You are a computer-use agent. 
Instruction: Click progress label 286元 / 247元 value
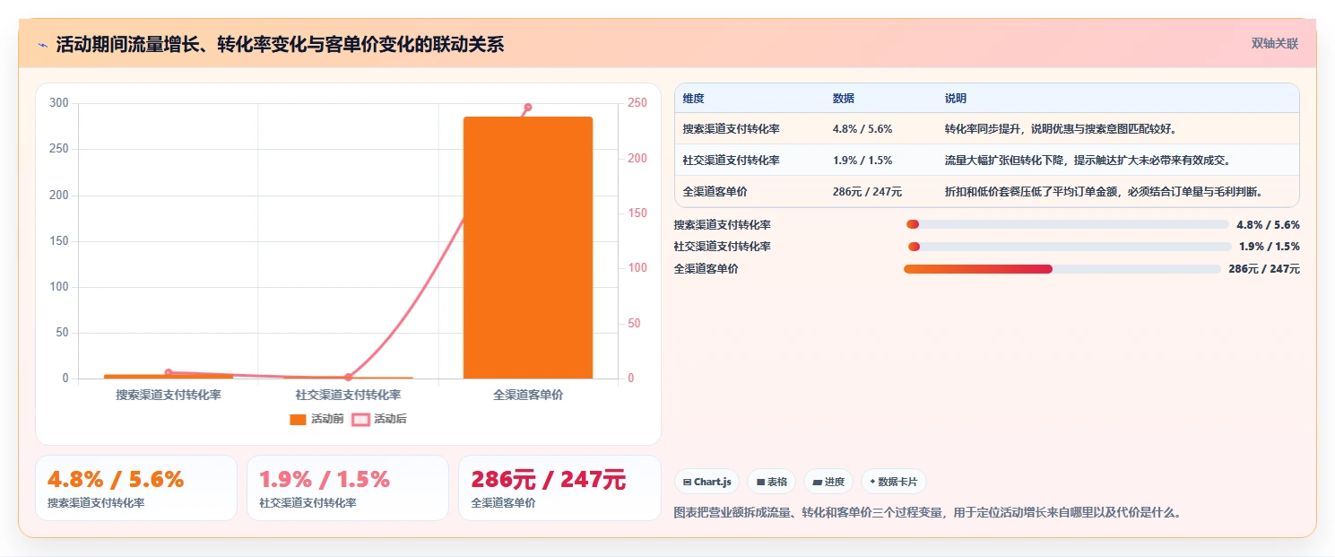pos(1264,269)
